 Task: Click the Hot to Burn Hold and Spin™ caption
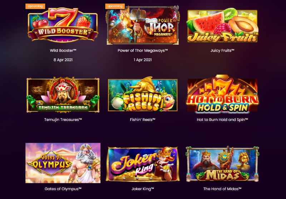222,120
